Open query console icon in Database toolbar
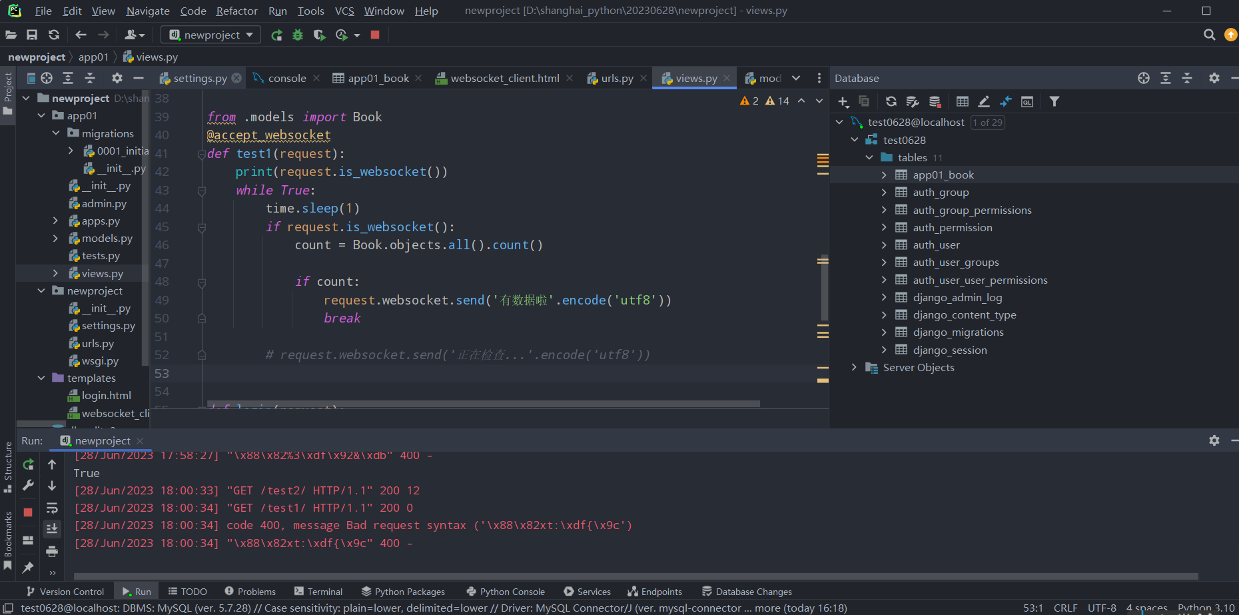The height and width of the screenshot is (615, 1239). [1027, 101]
